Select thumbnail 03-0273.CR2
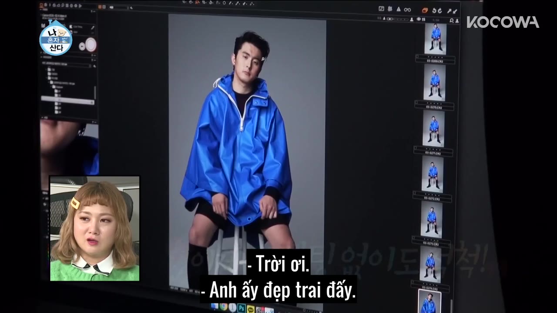This screenshot has width=557, height=313. pos(432,220)
